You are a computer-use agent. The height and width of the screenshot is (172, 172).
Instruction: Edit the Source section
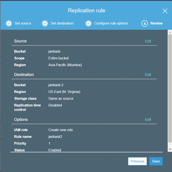[148, 41]
